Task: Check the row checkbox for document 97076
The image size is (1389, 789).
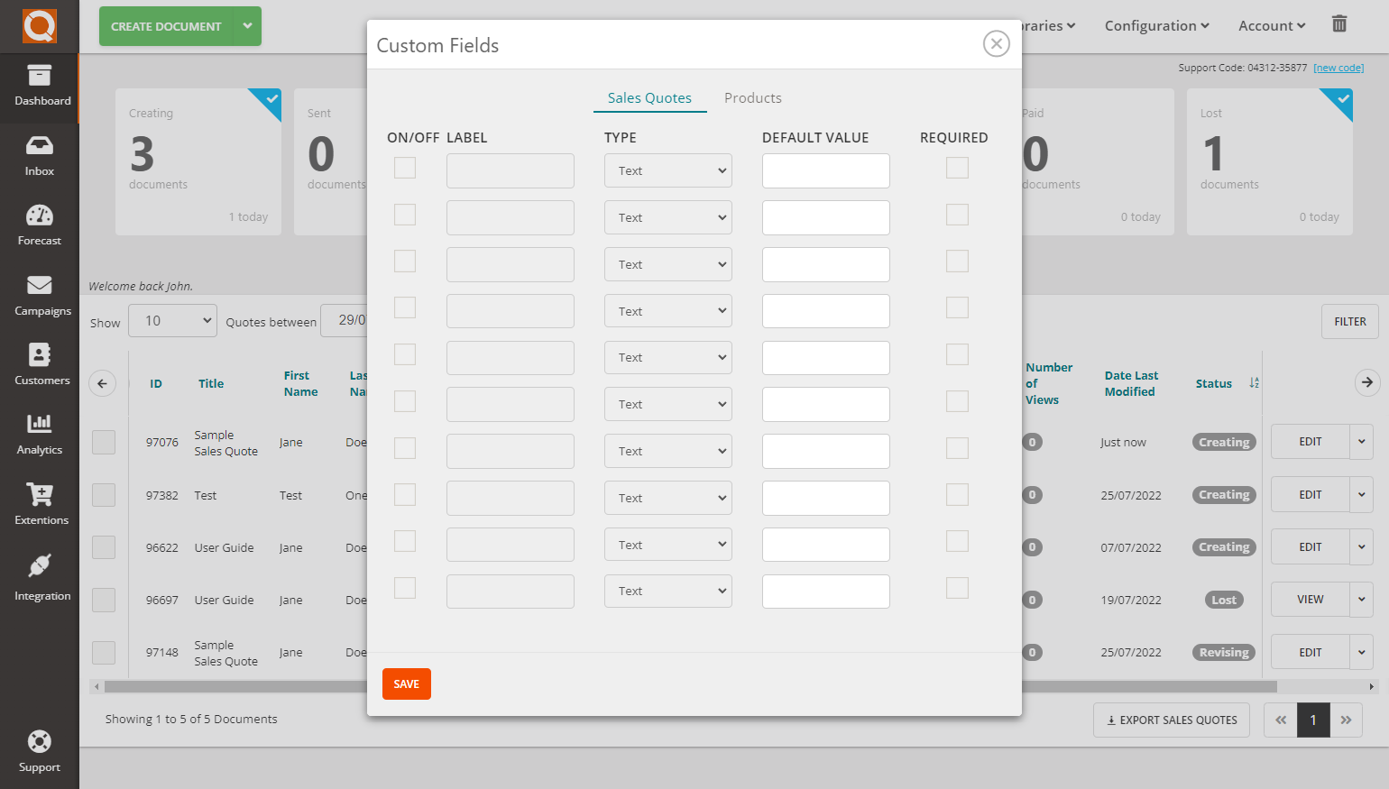Action: click(x=103, y=442)
